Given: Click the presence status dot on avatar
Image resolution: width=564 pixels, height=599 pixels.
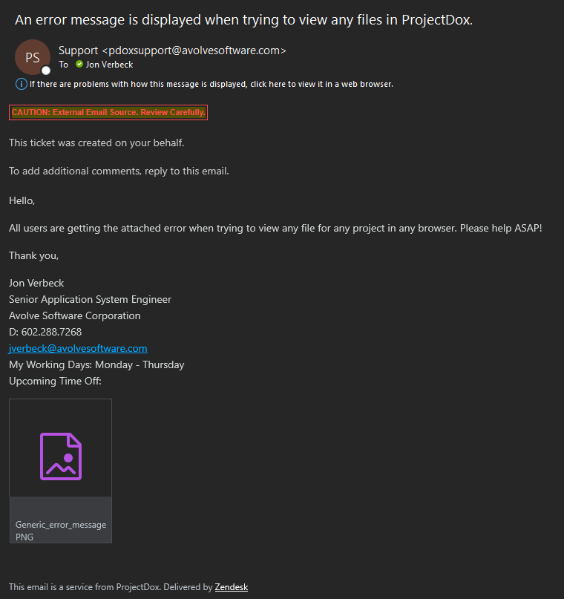Looking at the screenshot, I should pyautogui.click(x=46, y=71).
